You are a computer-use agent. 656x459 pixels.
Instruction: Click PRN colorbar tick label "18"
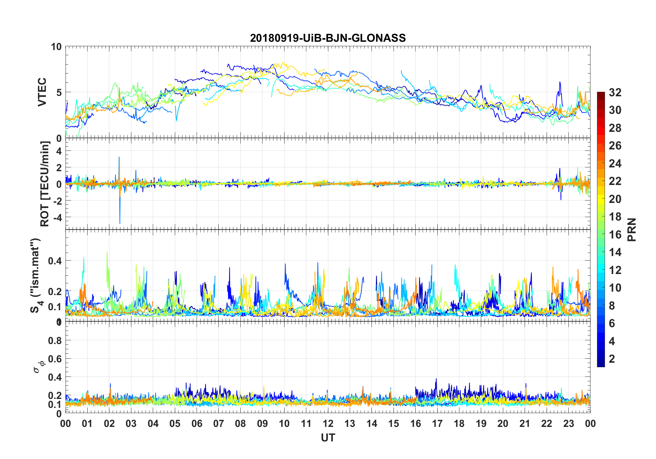(615, 217)
